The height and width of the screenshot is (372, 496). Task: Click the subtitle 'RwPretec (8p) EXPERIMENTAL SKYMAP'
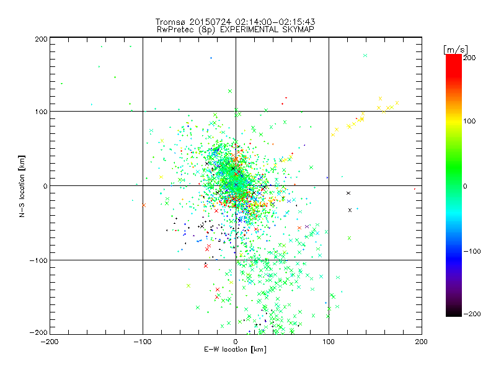(x=236, y=30)
